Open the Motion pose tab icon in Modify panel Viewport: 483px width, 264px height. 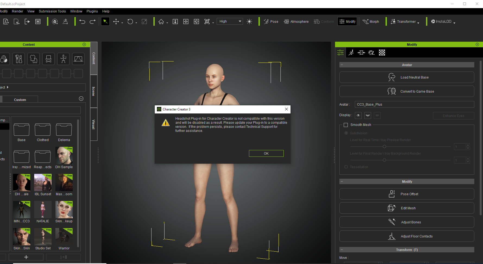click(351, 53)
